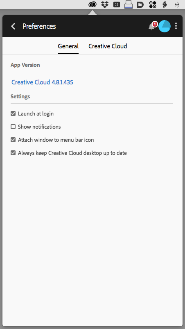Go back from the Preferences screen
Screen dimensions: 185x329
tap(13, 26)
